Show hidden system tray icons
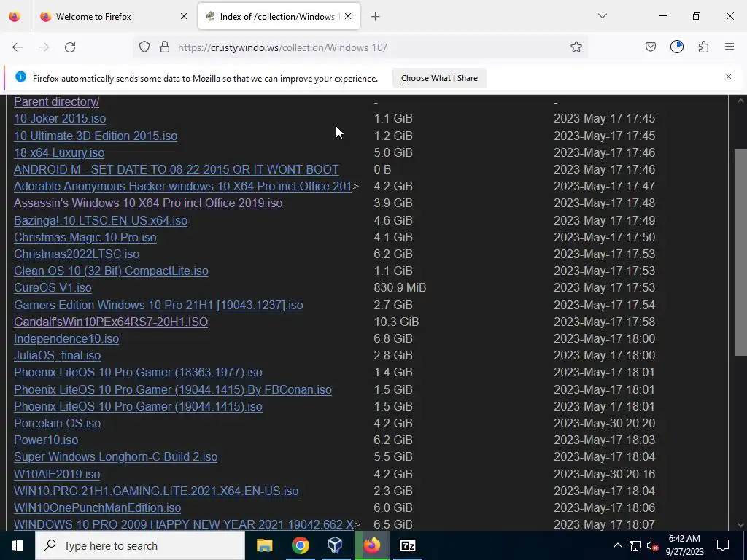 [617, 545]
